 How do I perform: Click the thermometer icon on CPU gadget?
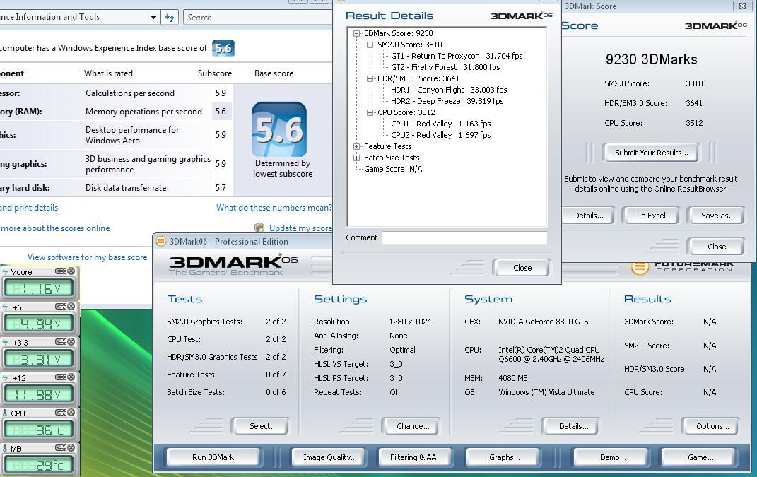[5, 413]
